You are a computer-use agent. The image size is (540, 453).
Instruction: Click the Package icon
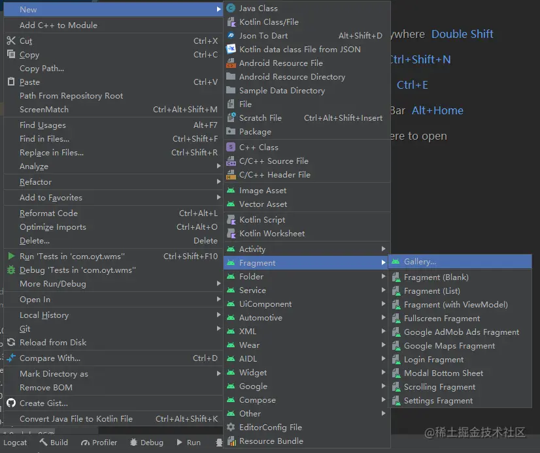231,131
